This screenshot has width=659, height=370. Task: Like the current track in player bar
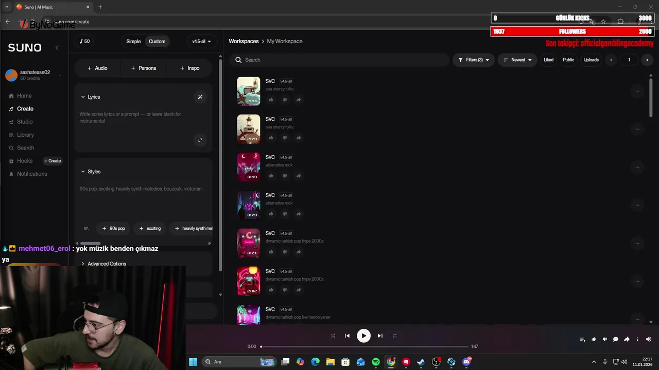click(594, 339)
